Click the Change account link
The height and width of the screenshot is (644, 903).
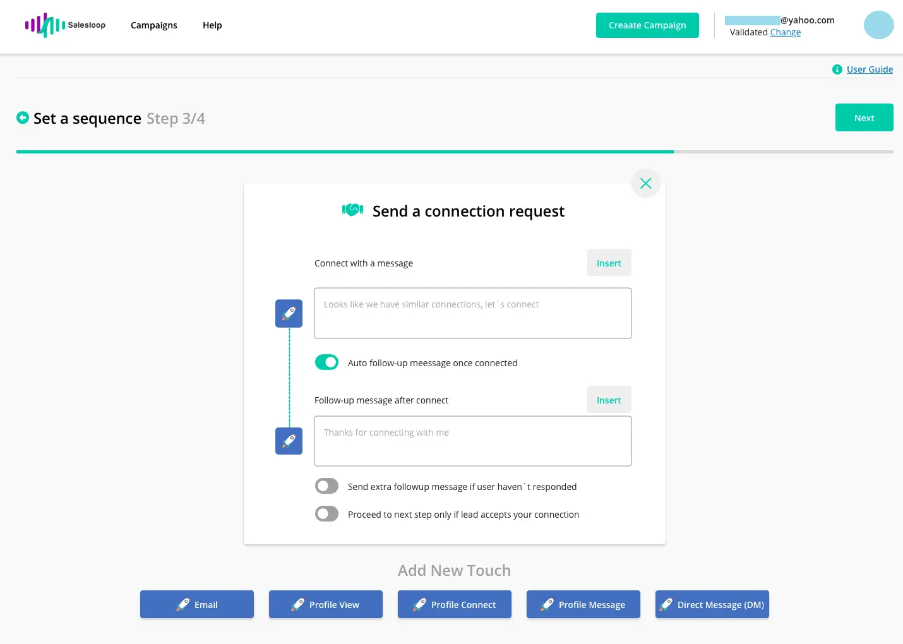coord(785,32)
